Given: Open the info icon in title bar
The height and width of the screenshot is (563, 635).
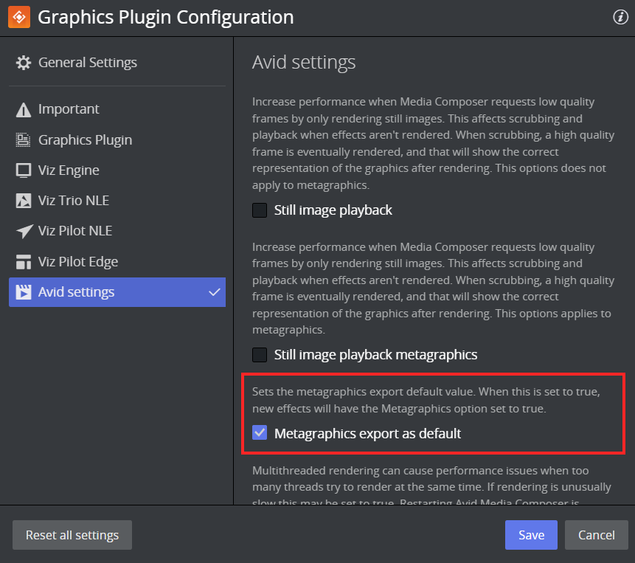Looking at the screenshot, I should [620, 17].
